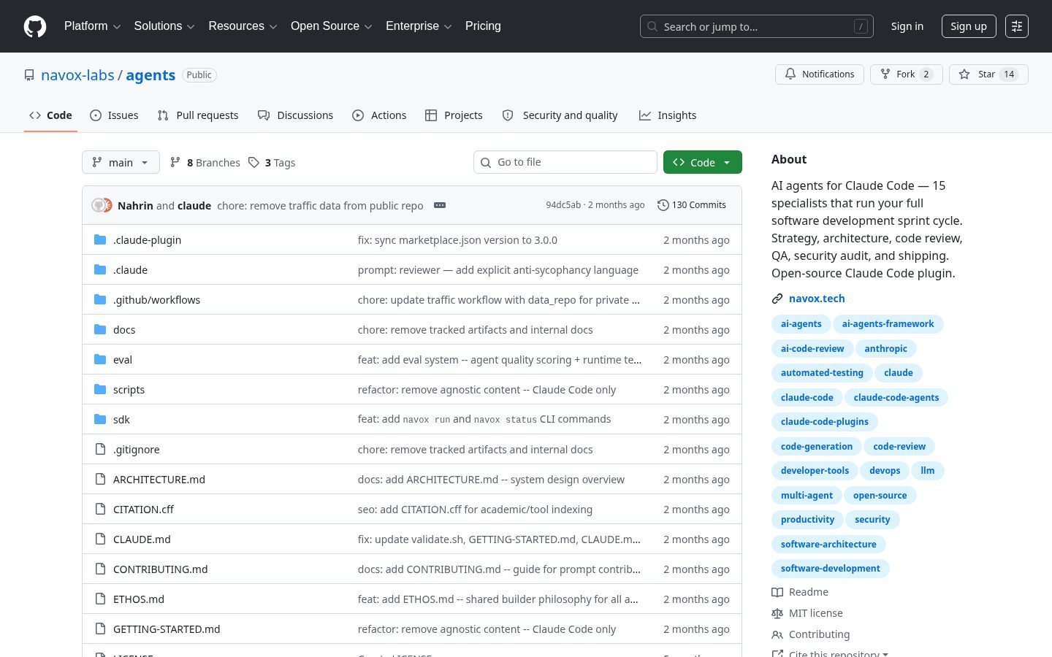Viewport: 1052px width, 657px height.
Task: Click the book icon next to Readme
Action: click(x=777, y=592)
